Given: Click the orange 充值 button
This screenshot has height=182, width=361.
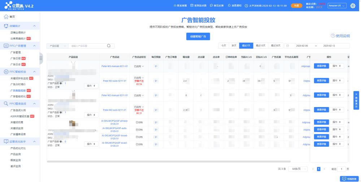Looking at the screenshot, I should pos(296,5).
